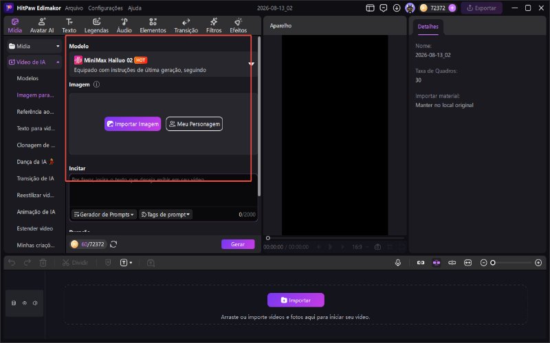Click the Incitar prompt text field

(x=163, y=191)
